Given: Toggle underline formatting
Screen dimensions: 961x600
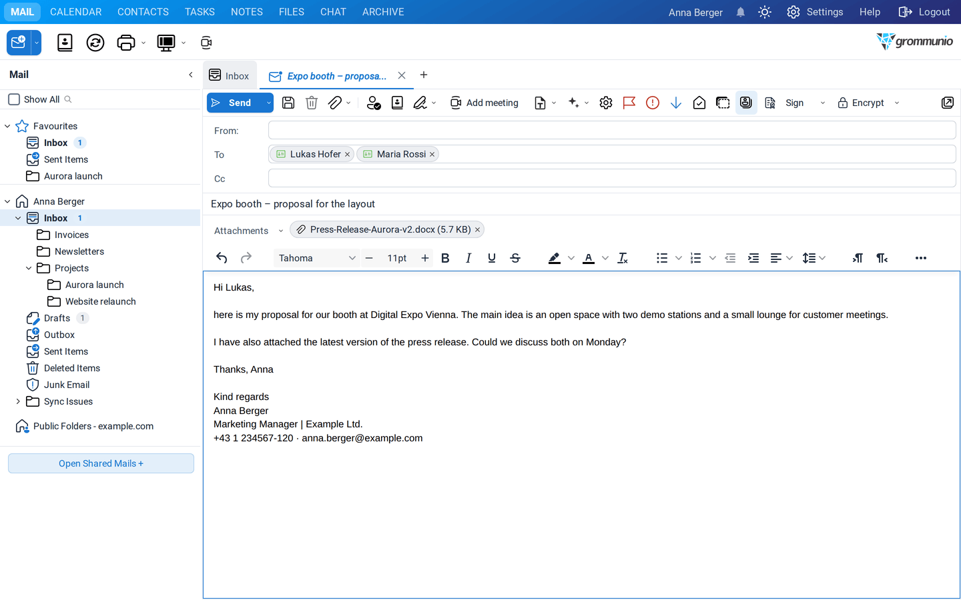Looking at the screenshot, I should tap(492, 258).
